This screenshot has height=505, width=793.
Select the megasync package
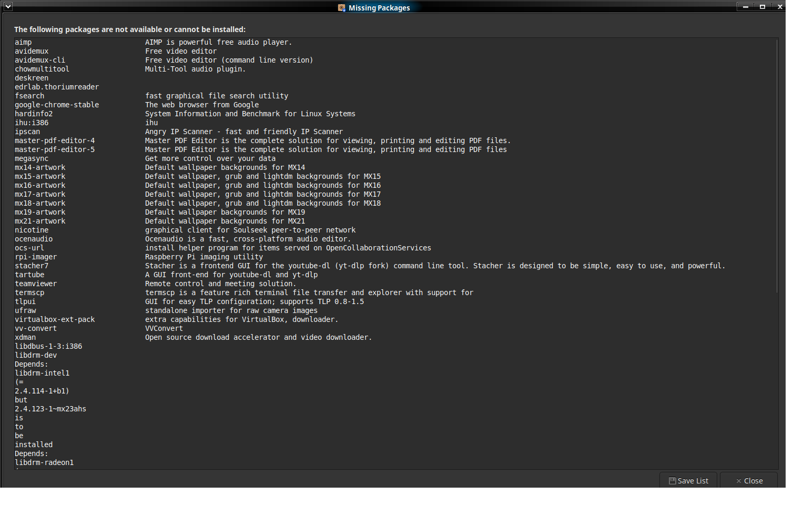pyautogui.click(x=32, y=158)
